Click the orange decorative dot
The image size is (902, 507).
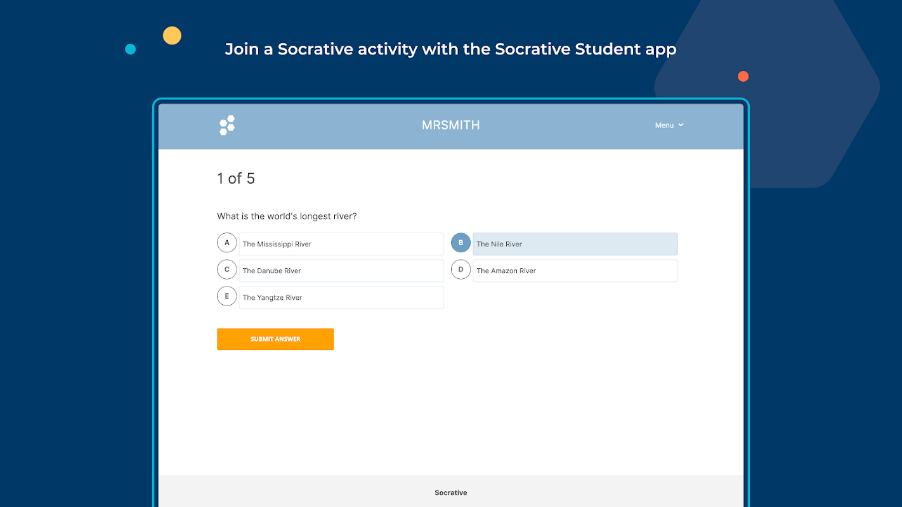pyautogui.click(x=743, y=77)
